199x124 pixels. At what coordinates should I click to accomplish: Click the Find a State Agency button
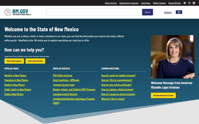click(14, 61)
